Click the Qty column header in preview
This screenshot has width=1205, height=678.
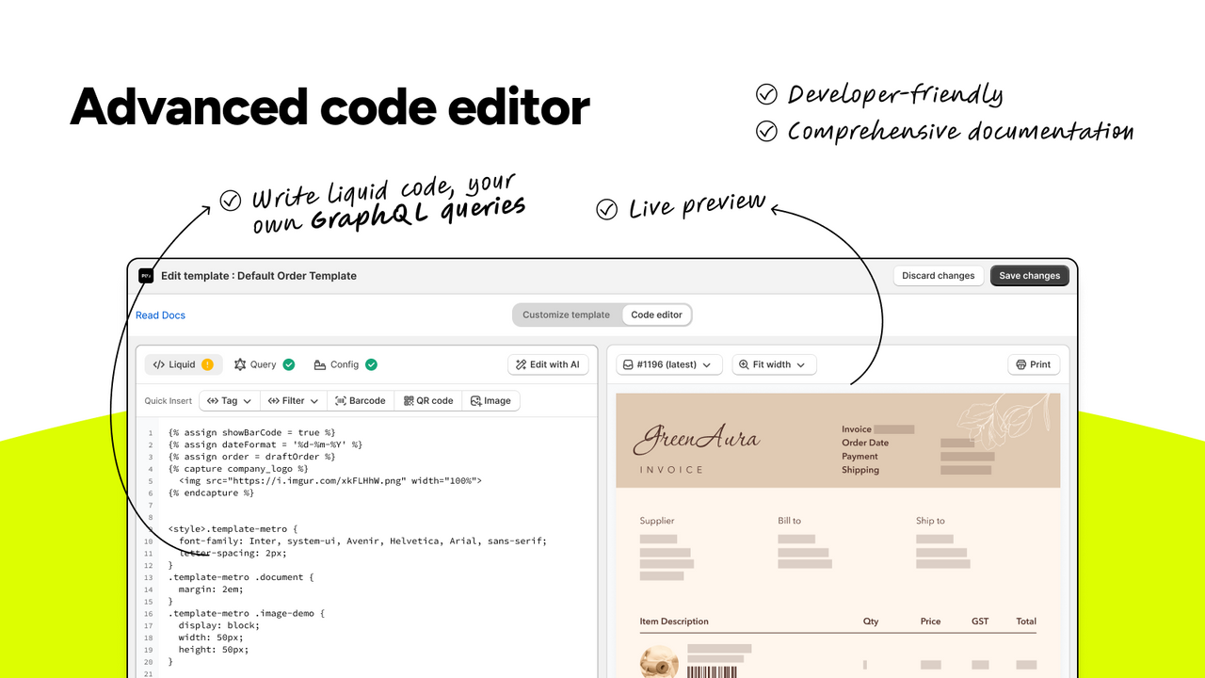click(871, 621)
